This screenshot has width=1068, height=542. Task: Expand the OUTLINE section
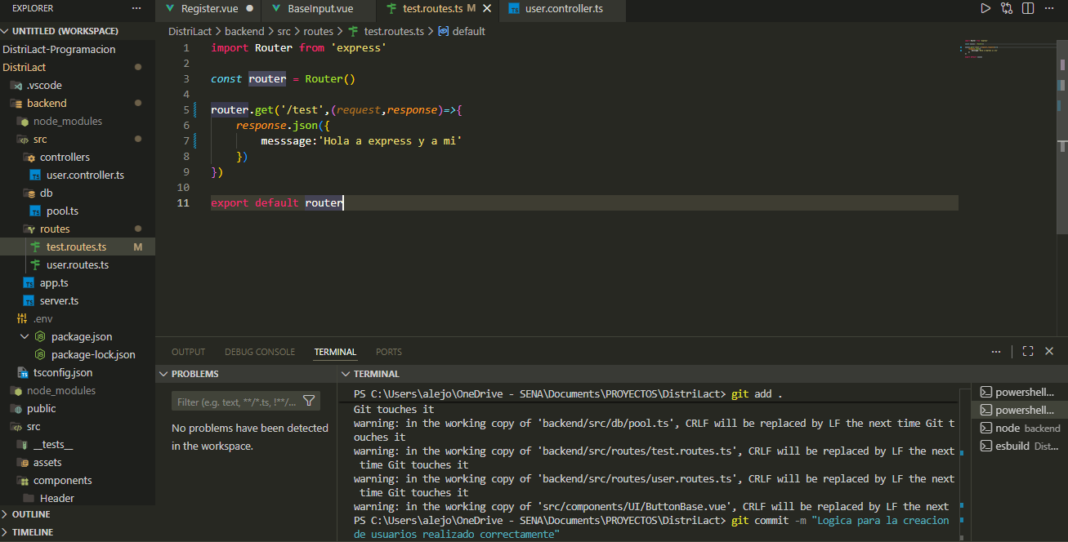coord(31,514)
